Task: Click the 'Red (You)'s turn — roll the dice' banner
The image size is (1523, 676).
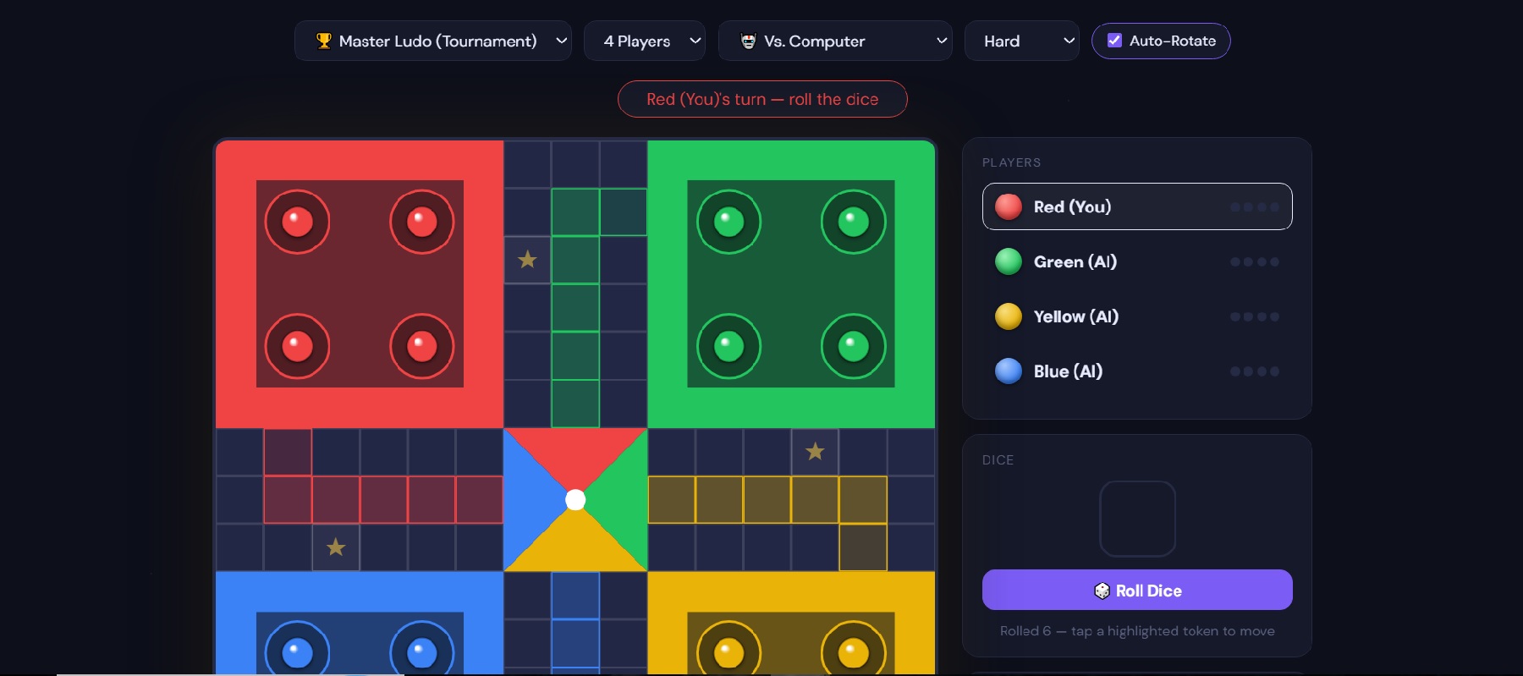Action: [x=762, y=99]
